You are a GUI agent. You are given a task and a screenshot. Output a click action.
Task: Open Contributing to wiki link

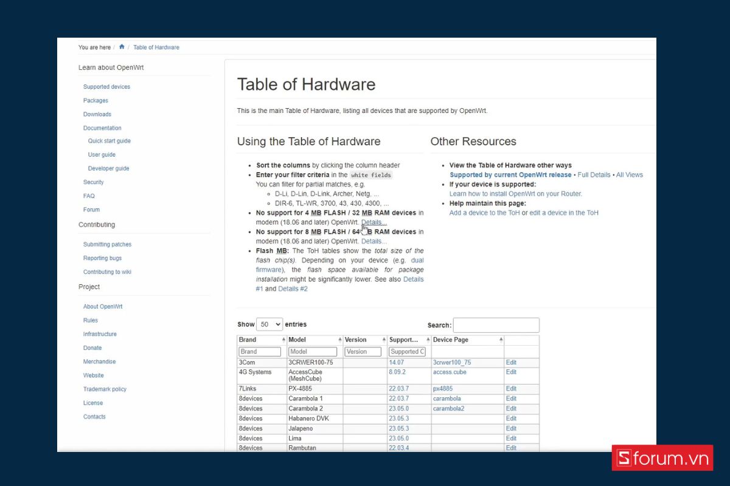107,272
